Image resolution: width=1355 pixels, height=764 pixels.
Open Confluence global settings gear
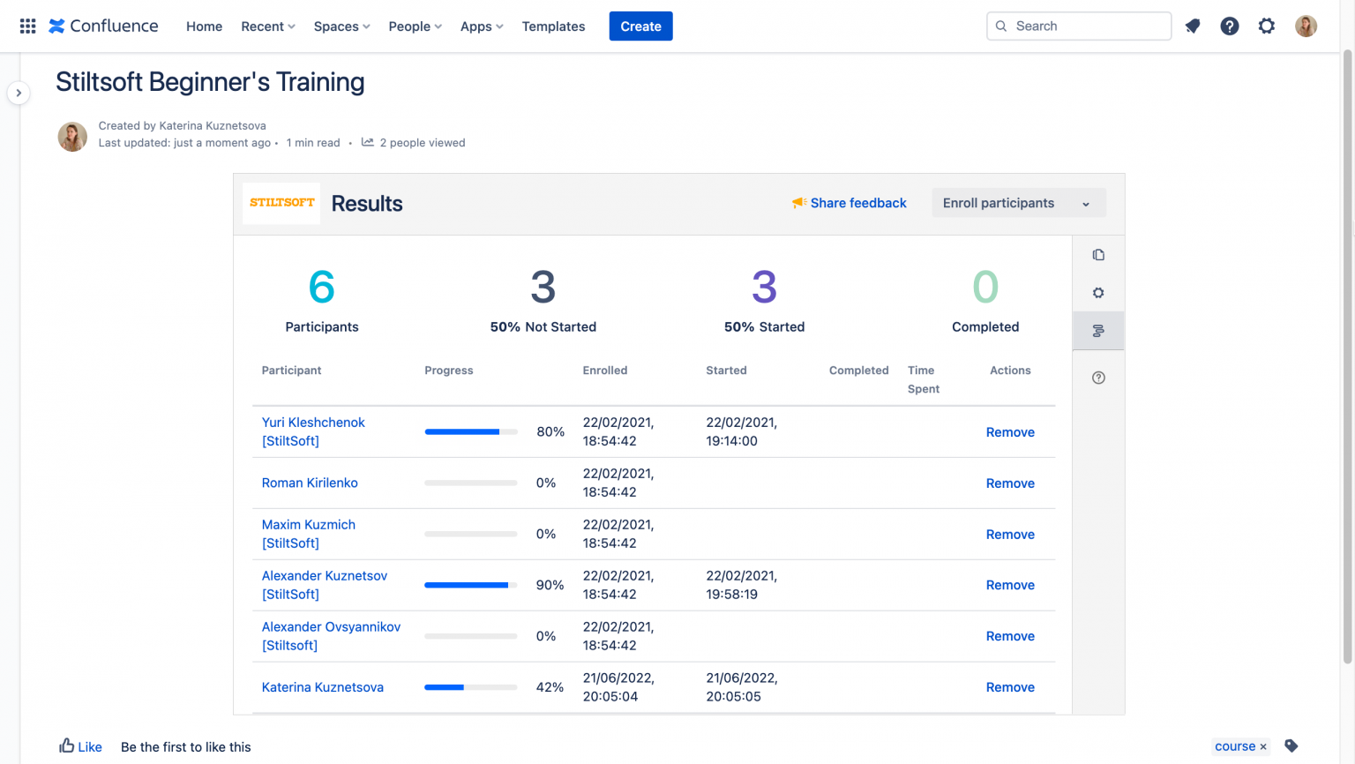point(1267,26)
